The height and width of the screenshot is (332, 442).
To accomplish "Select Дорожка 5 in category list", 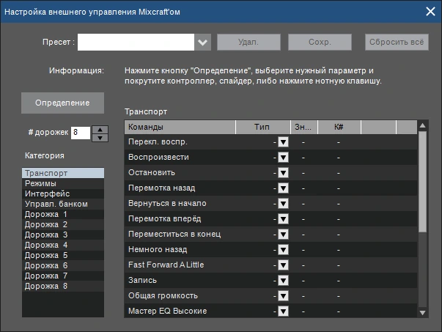I will [63, 255].
